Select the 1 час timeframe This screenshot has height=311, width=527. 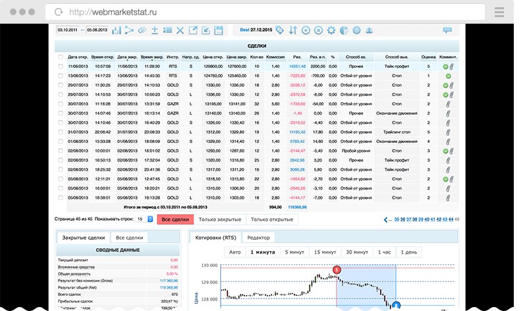click(x=385, y=252)
